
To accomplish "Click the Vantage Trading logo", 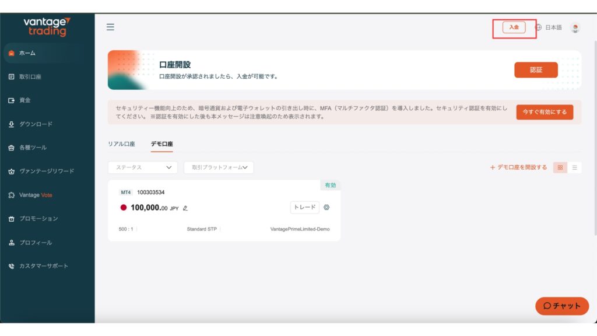I will pos(47,26).
